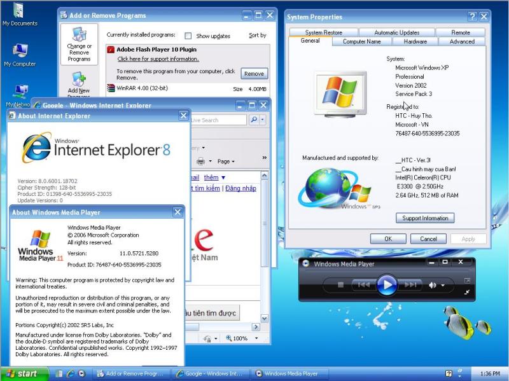Skip to next track in Media Player

click(x=409, y=285)
